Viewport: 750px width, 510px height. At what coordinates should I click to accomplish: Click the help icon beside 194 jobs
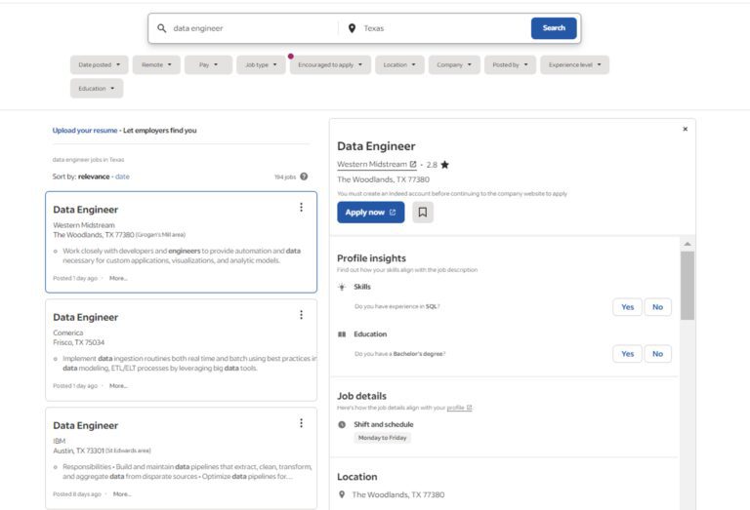tap(304, 177)
